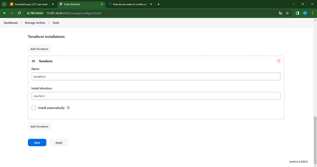Minimize the browser window
317x167 pixels.
click(293, 4)
